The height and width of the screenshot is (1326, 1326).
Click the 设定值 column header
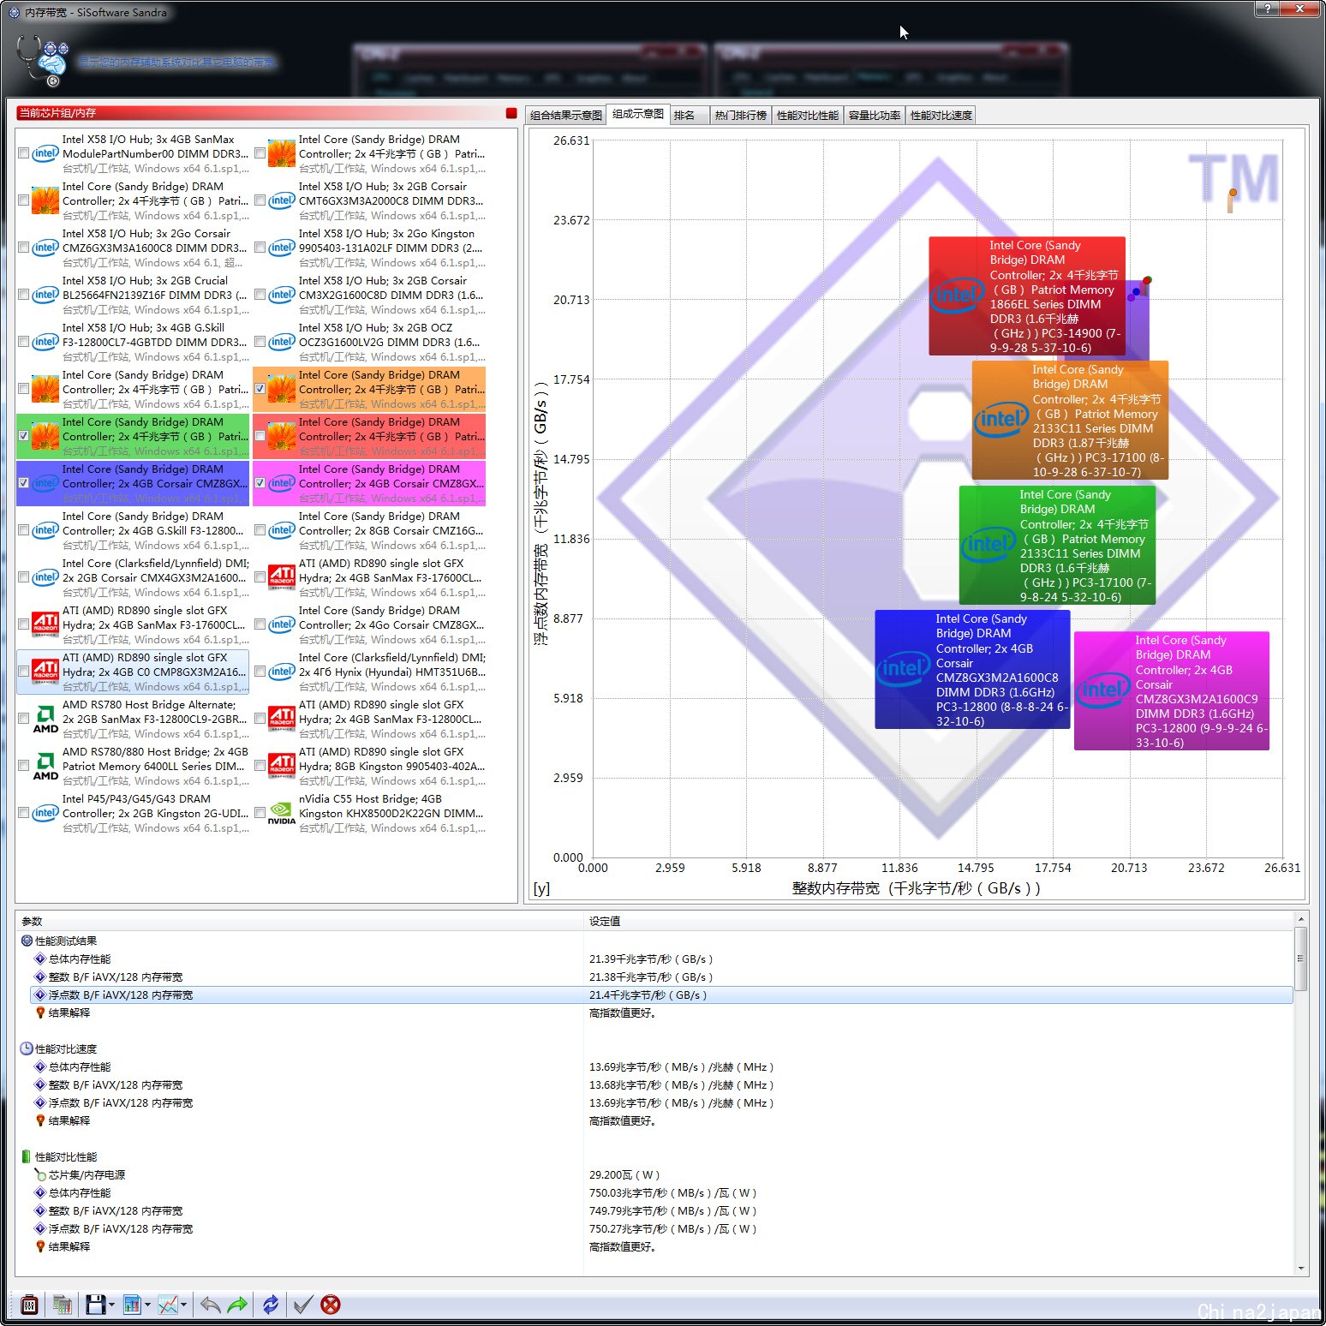[938, 922]
